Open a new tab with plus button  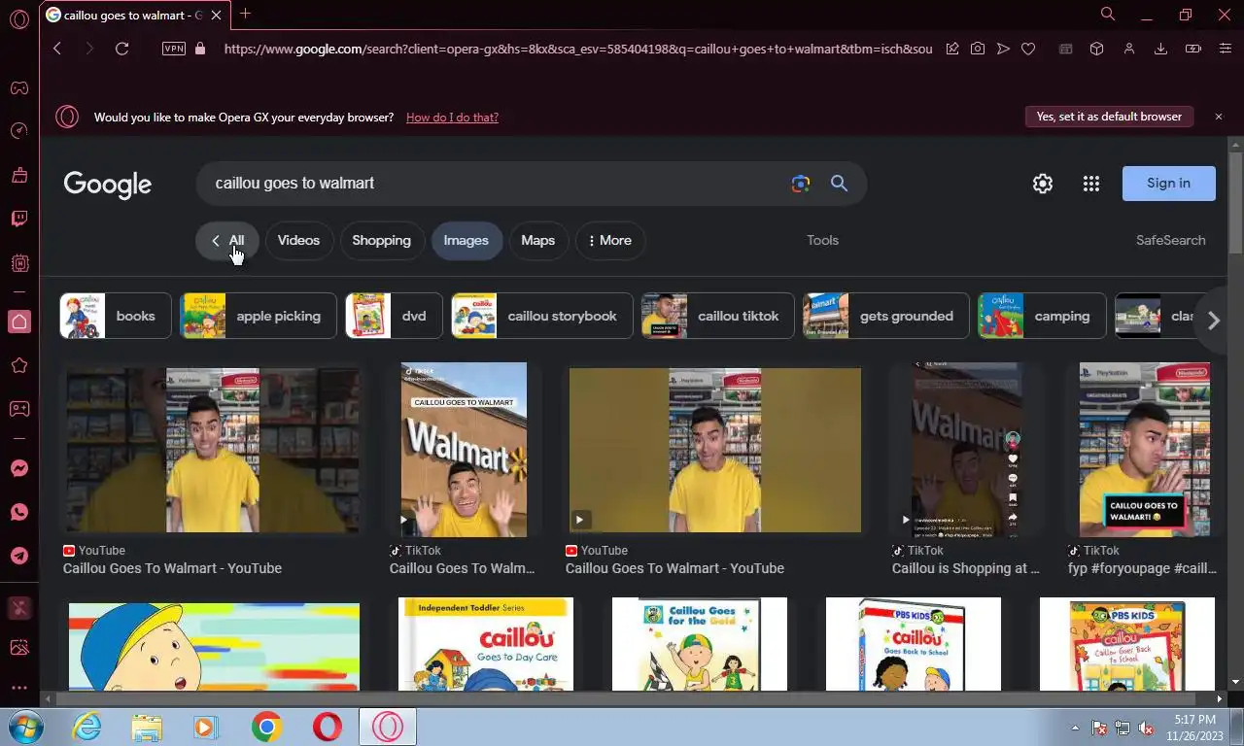point(245,14)
